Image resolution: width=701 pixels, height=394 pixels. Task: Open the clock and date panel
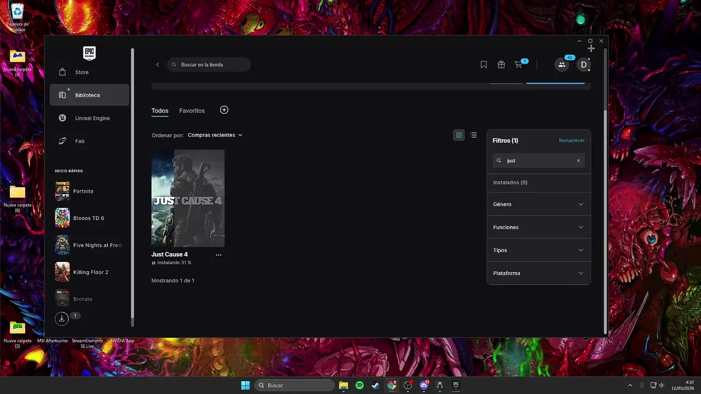click(683, 385)
